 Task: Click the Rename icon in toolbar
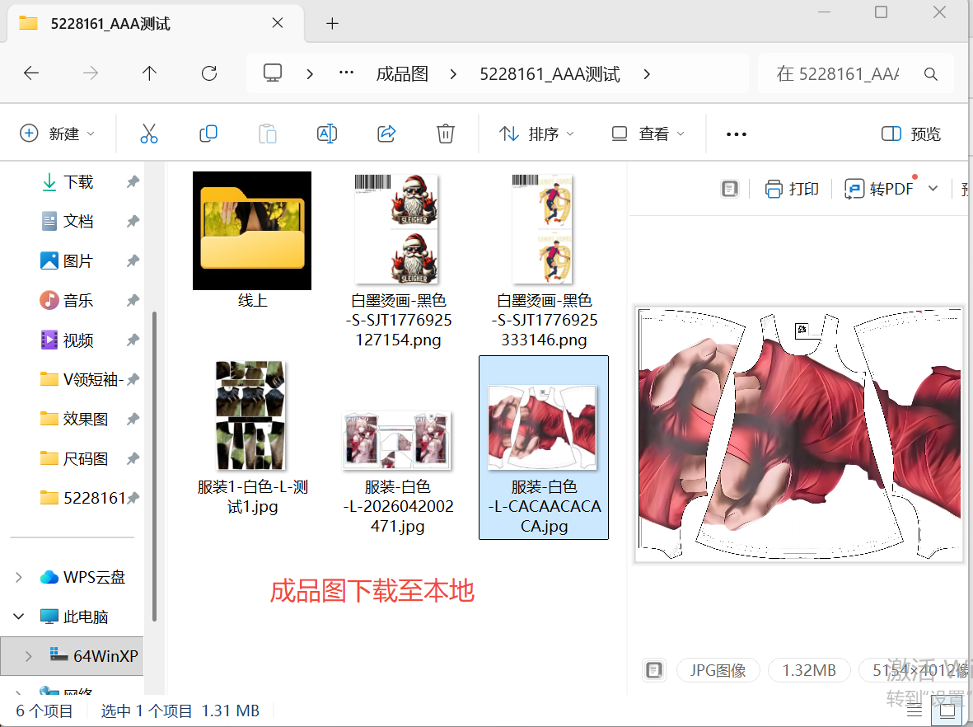click(x=327, y=134)
